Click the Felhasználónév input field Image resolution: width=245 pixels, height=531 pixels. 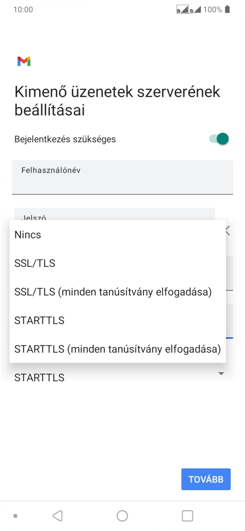[x=122, y=177]
